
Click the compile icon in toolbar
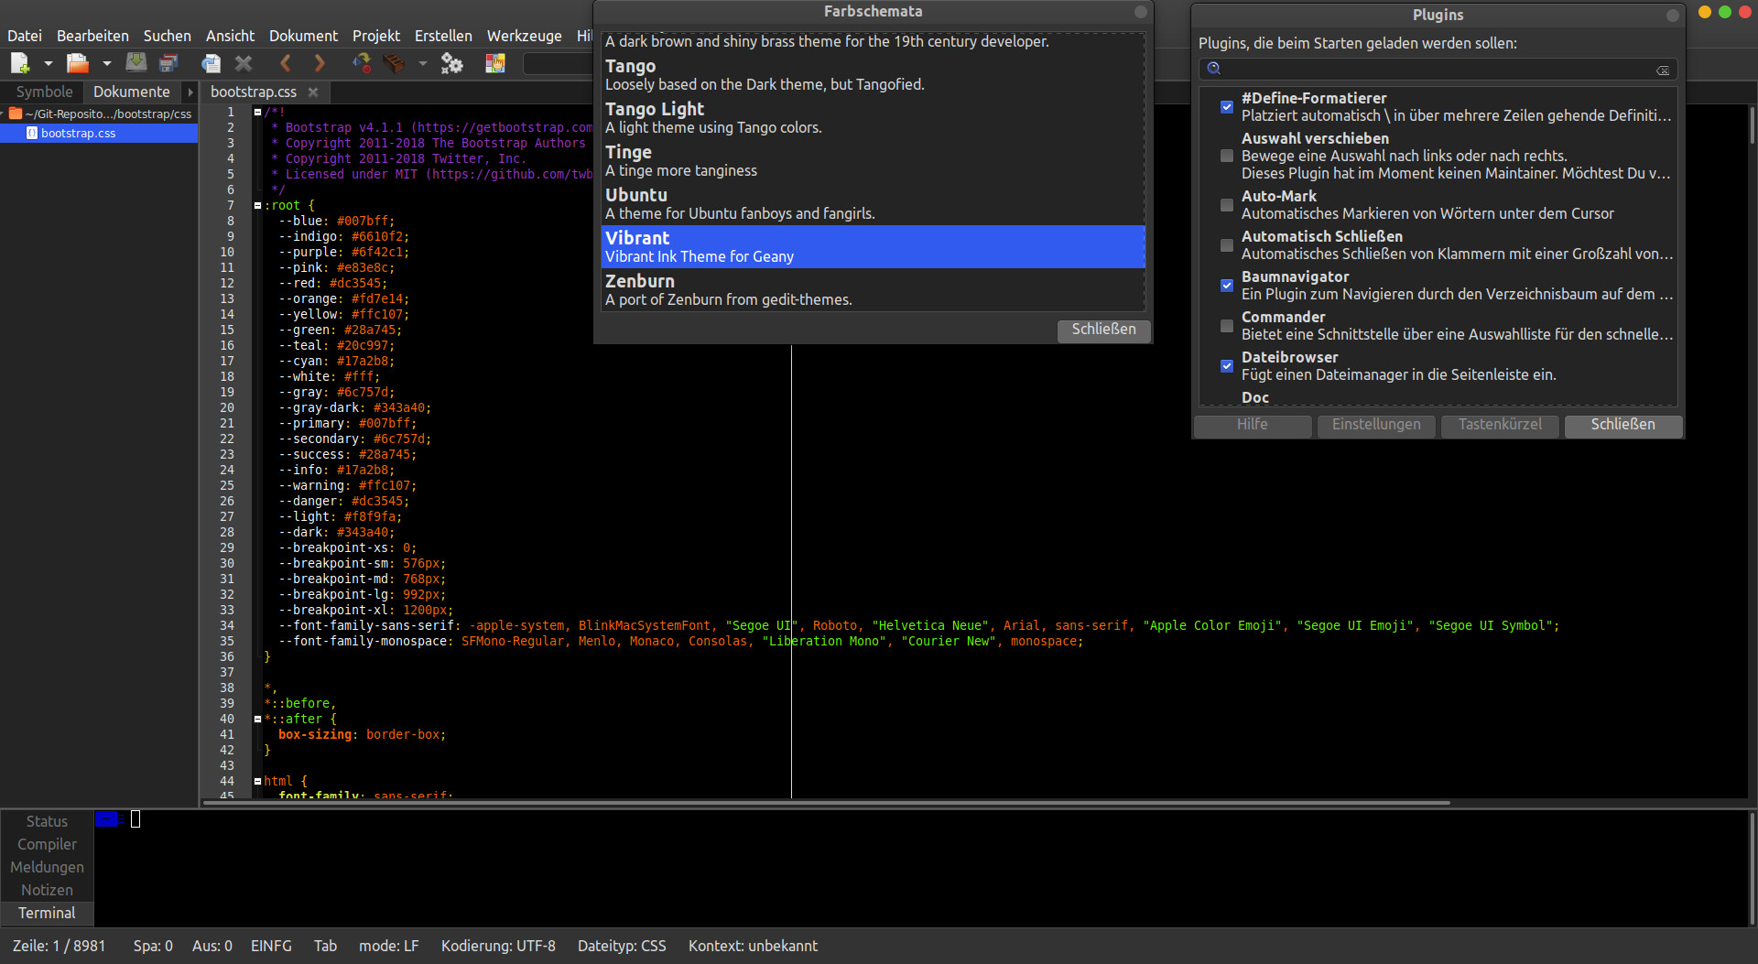(362, 63)
